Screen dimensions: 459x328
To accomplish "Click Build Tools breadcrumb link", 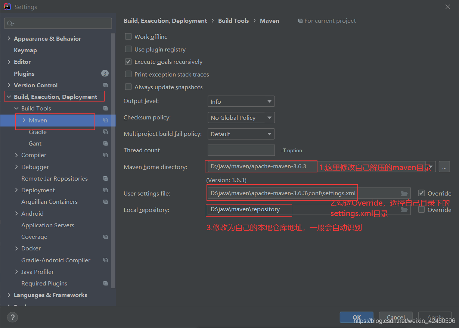I will (x=233, y=21).
